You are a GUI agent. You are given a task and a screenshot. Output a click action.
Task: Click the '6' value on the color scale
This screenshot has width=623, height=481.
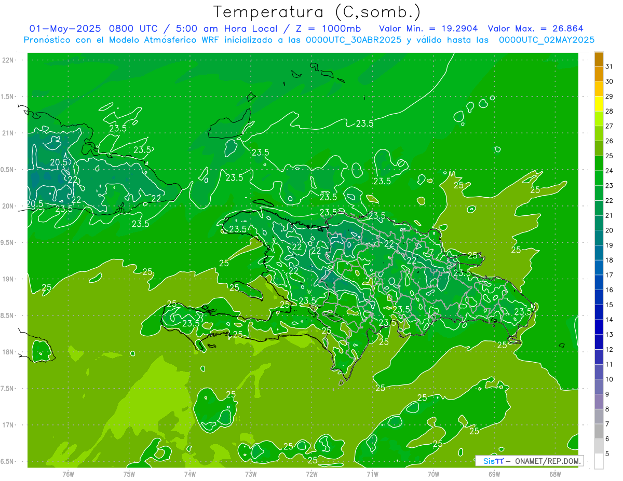607,439
